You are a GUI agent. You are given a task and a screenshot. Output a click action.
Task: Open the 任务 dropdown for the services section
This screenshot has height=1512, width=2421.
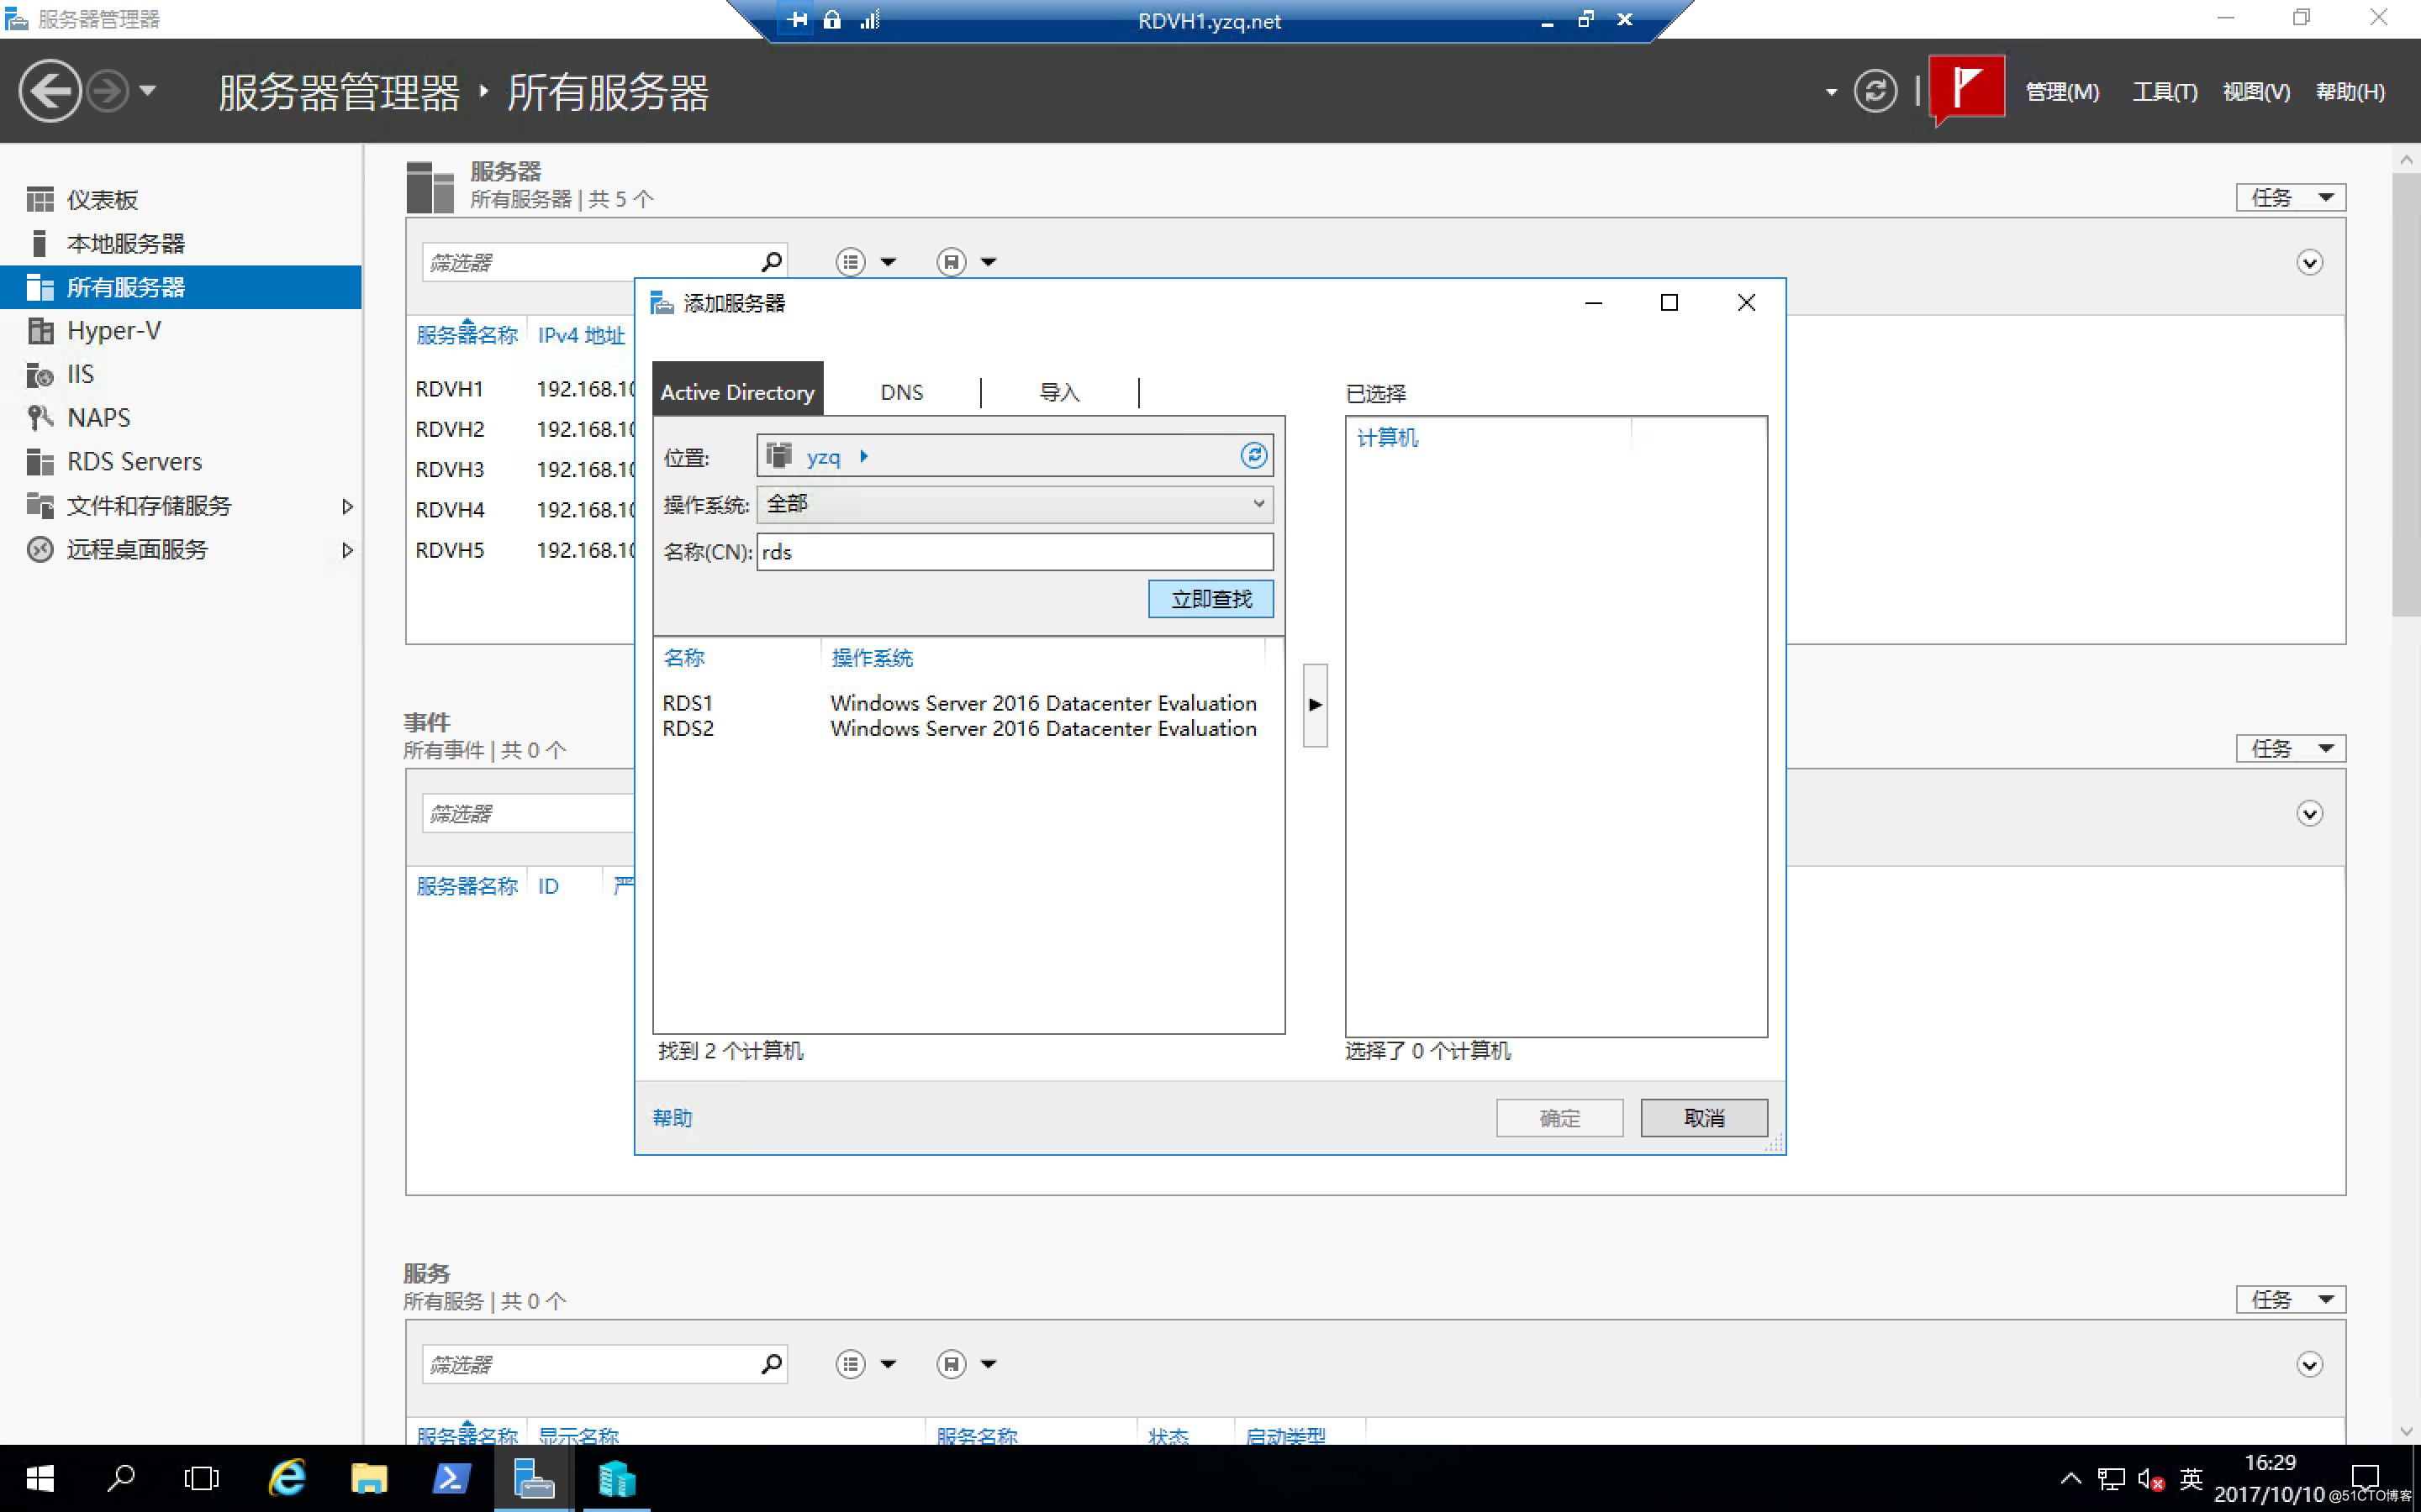2290,1300
